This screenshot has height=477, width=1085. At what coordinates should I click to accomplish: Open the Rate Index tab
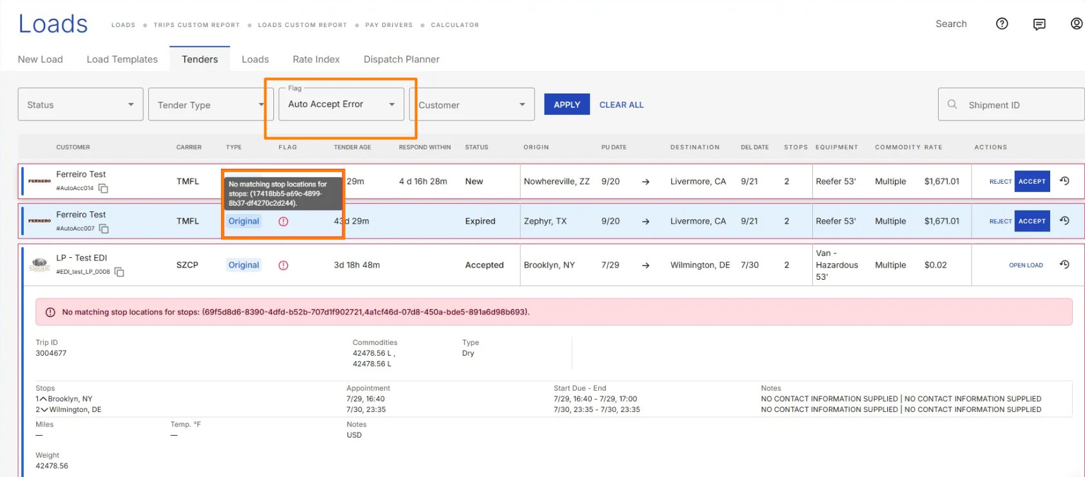tap(316, 59)
